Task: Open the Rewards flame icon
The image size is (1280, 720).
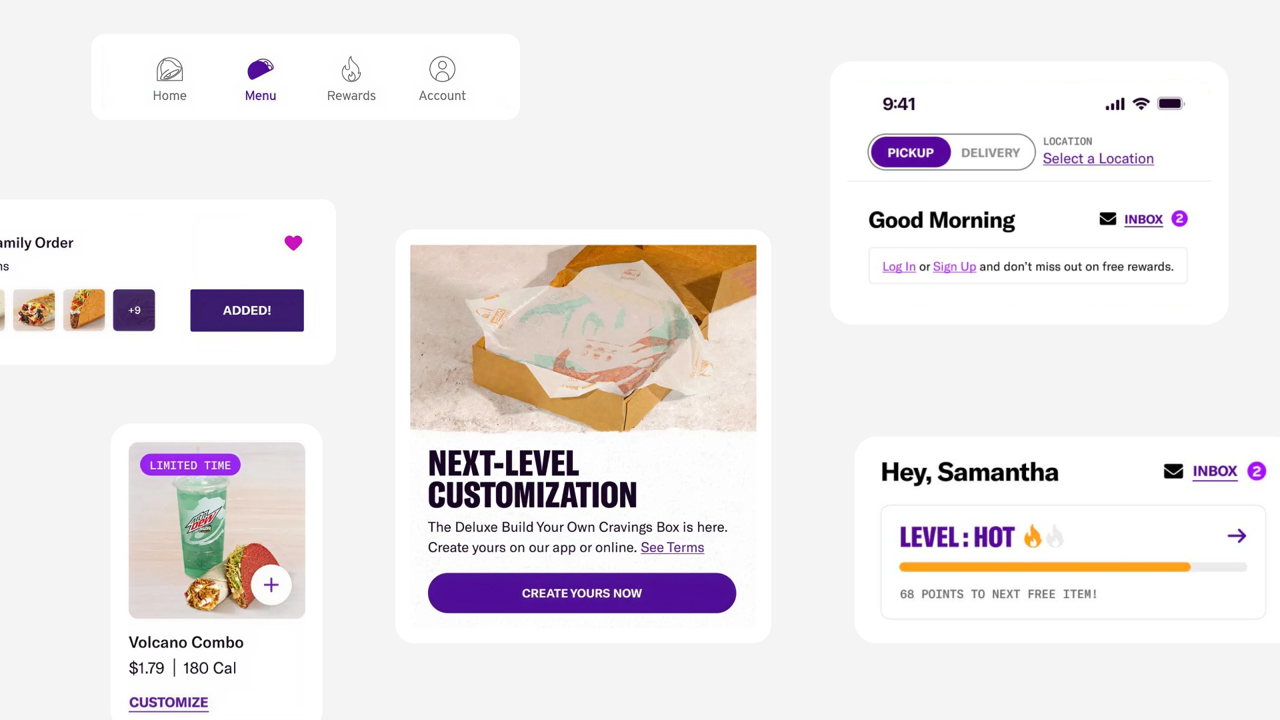Action: (351, 69)
